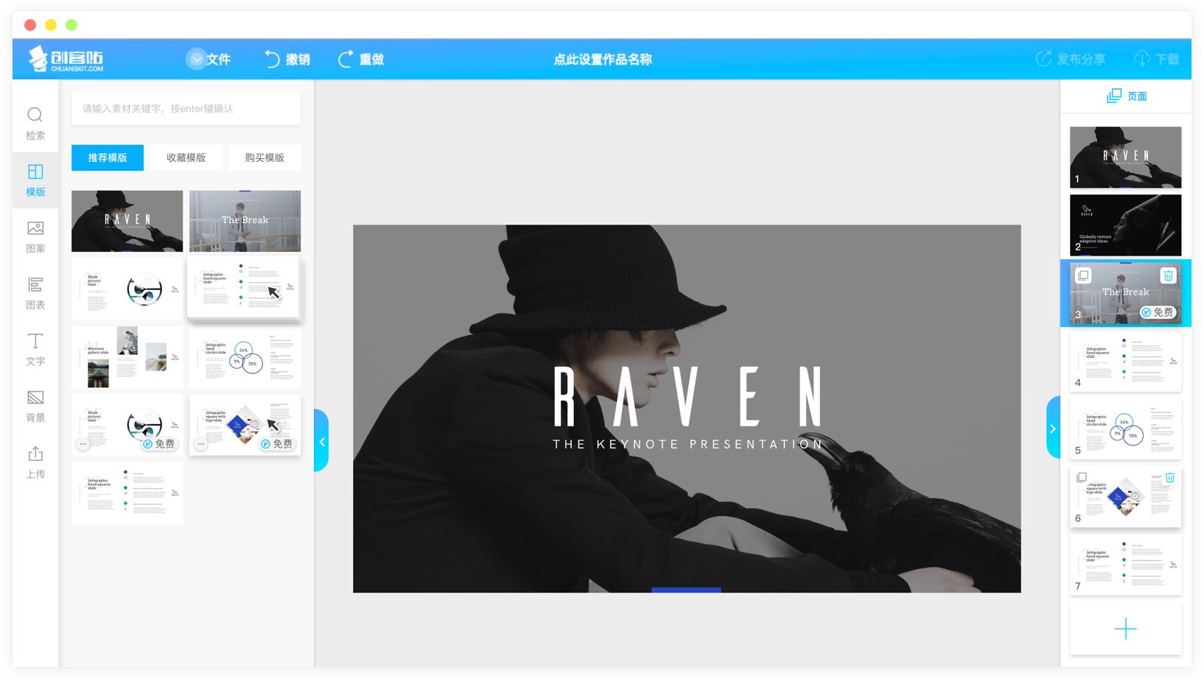This screenshot has height=681, width=1204.
Task: Open the 上传 upload panel
Action: click(x=35, y=462)
